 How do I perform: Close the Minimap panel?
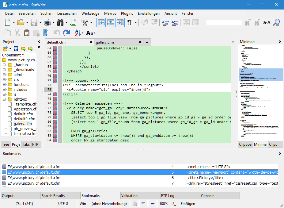280,42
